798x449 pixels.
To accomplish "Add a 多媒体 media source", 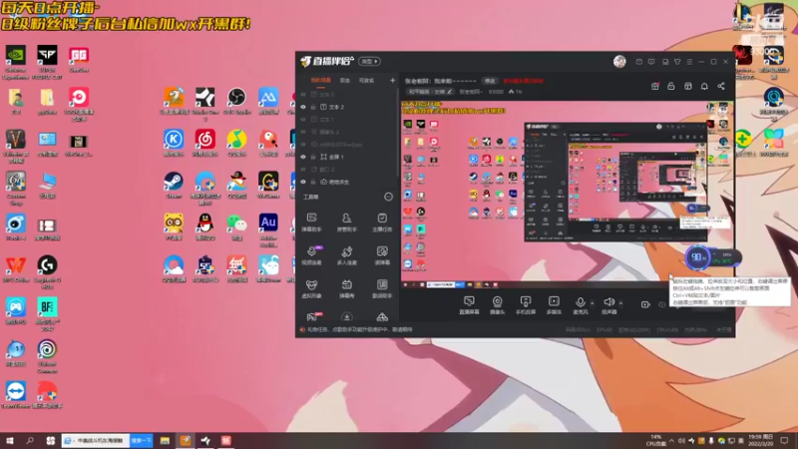I will coord(554,305).
